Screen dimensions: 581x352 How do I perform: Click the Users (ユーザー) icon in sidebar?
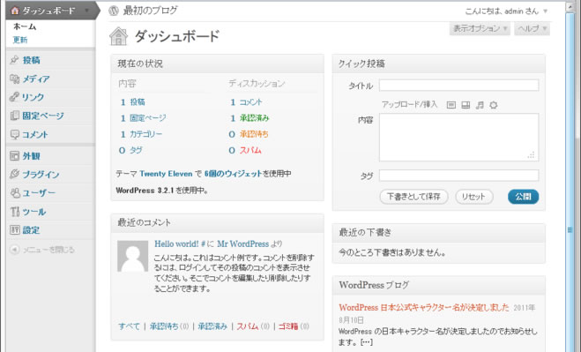[x=15, y=193]
